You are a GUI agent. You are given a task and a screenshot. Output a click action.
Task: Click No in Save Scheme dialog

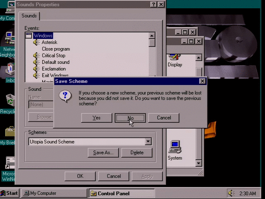(130, 118)
